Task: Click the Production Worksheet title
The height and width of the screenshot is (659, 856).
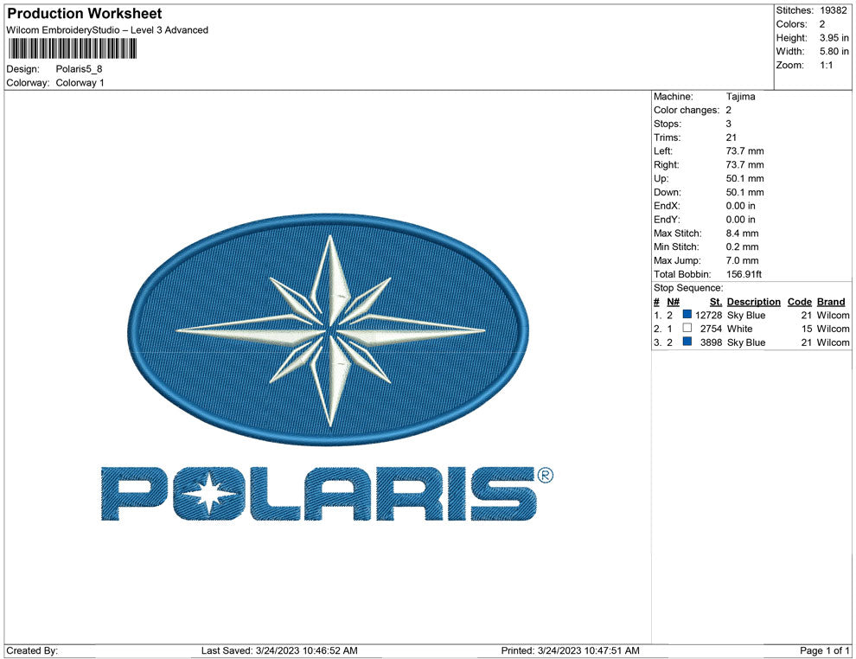Action: (x=85, y=14)
